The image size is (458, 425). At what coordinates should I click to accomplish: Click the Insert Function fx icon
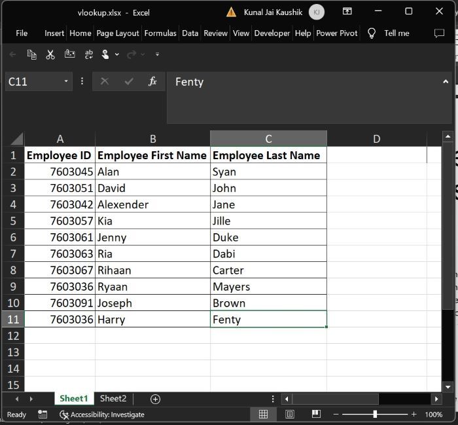152,82
